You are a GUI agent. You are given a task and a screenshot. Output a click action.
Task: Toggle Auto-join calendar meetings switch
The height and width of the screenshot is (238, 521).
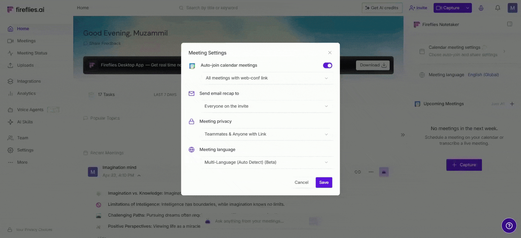pyautogui.click(x=328, y=65)
